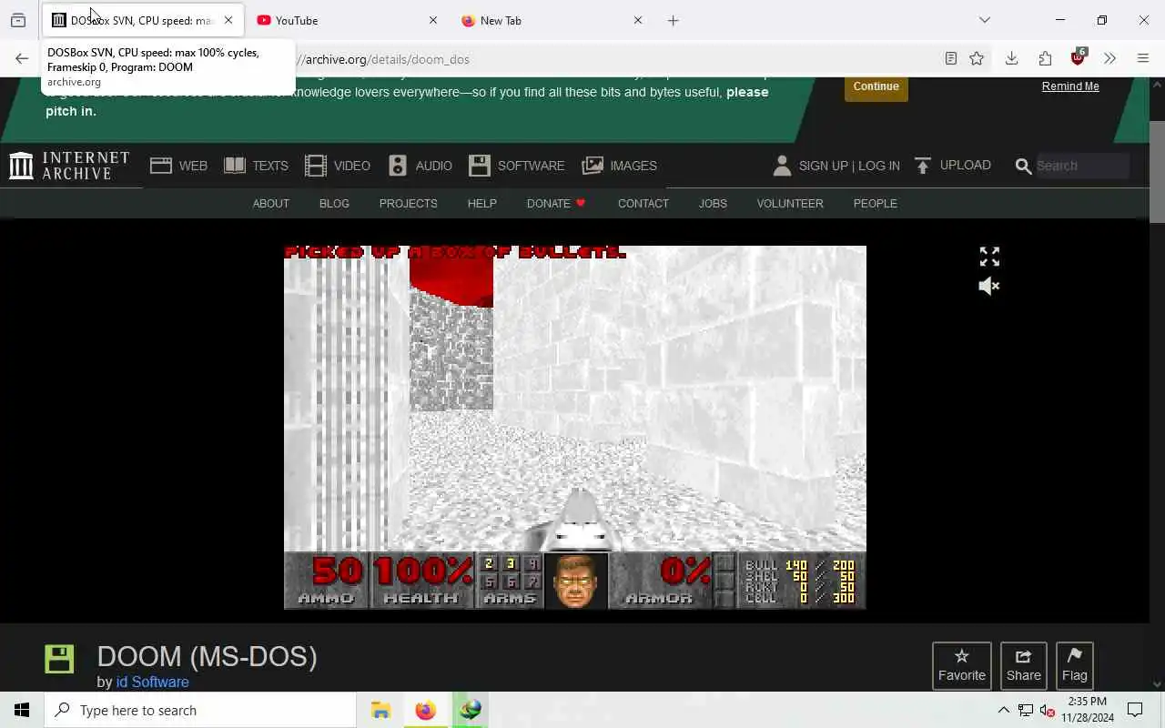The image size is (1165, 728).
Task: Open Firefox View recent browsing icon
Action: click(x=18, y=20)
